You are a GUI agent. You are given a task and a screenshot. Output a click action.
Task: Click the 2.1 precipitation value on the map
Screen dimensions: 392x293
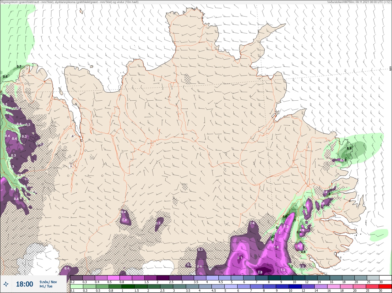pyautogui.click(x=240, y=258)
